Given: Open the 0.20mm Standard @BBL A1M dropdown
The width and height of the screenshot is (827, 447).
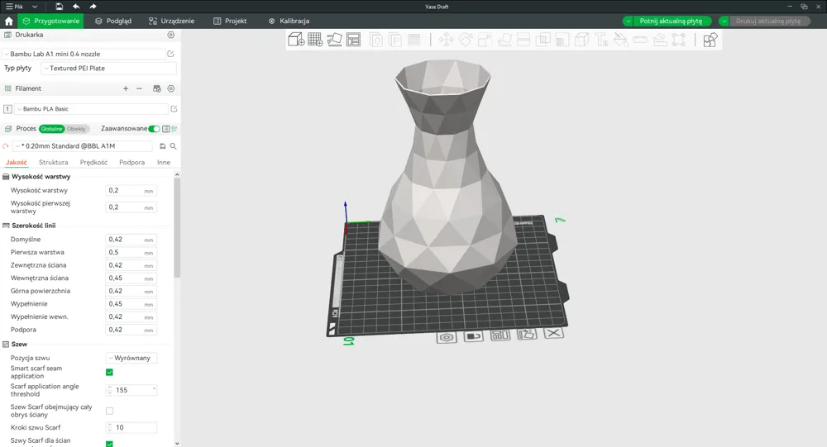Looking at the screenshot, I should [84, 146].
